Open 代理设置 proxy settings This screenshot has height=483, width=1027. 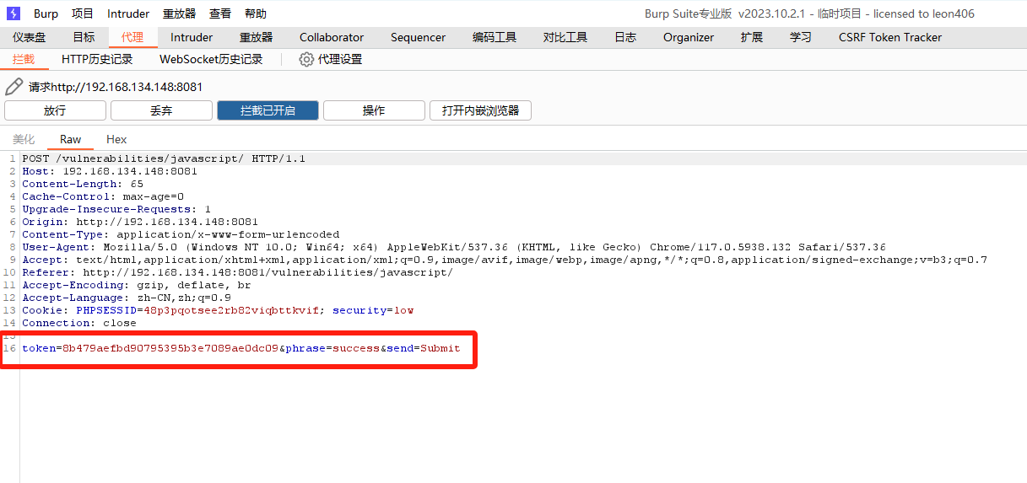click(x=340, y=59)
